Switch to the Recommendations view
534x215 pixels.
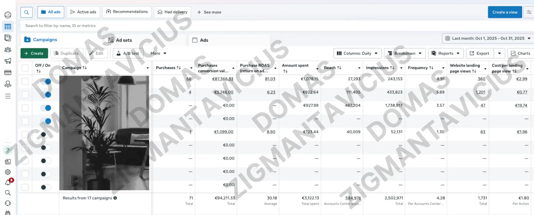[127, 12]
